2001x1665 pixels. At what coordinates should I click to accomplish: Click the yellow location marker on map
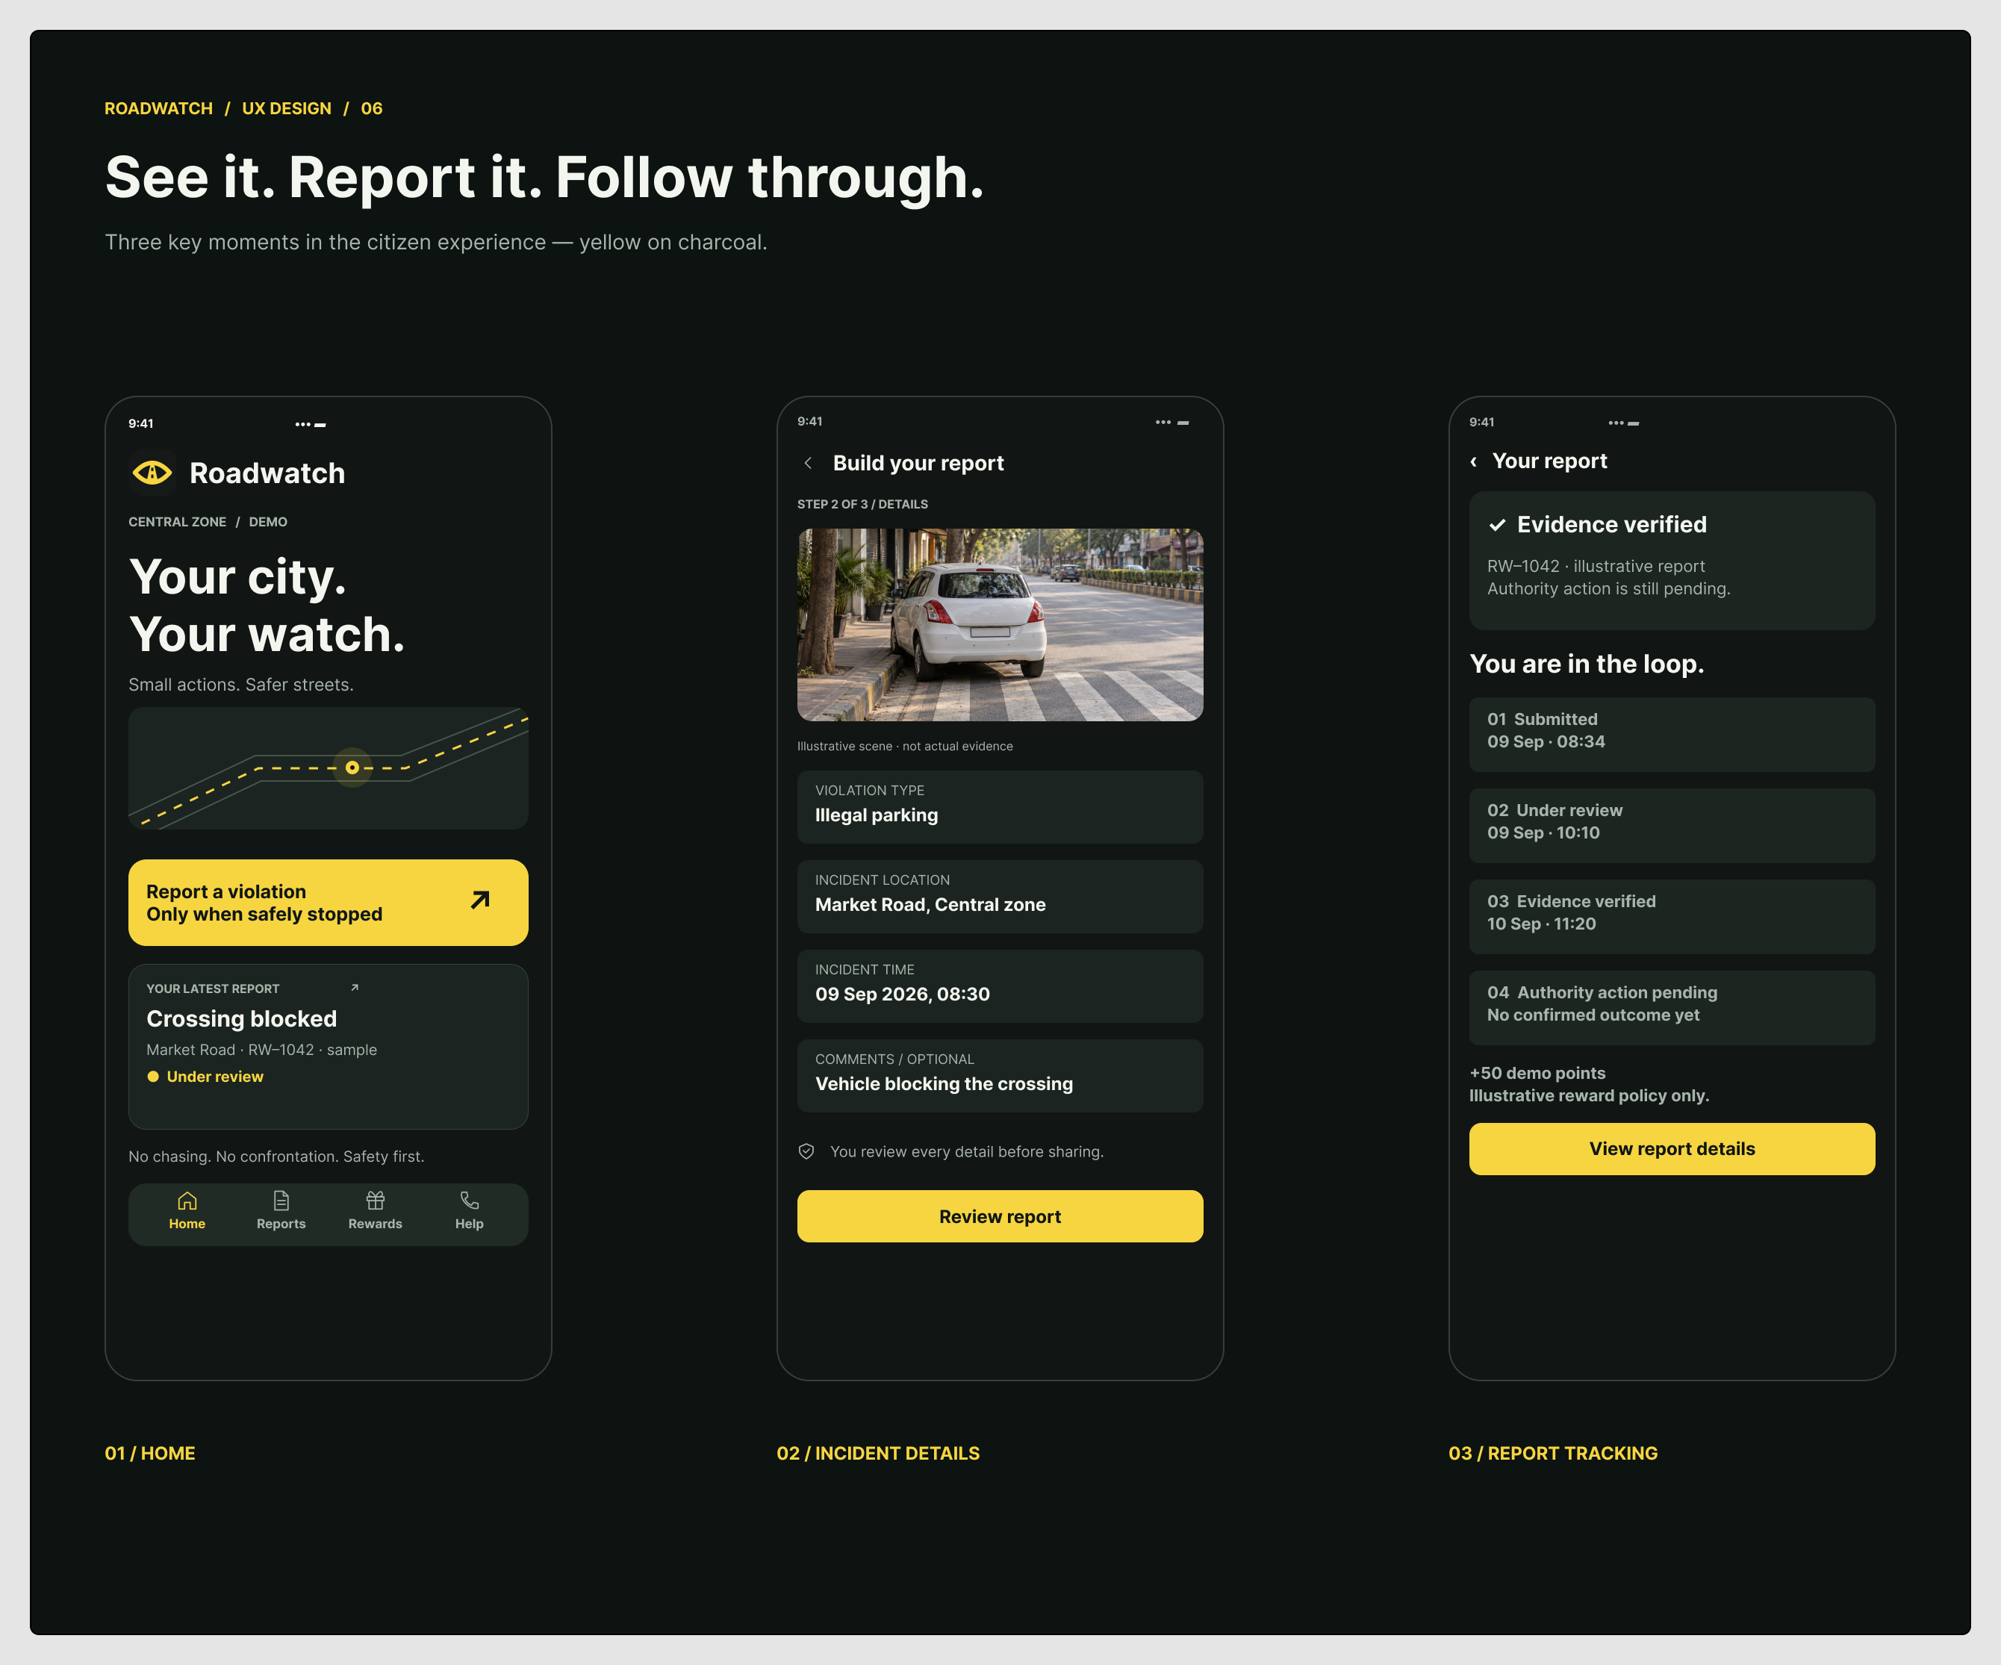[x=352, y=768]
